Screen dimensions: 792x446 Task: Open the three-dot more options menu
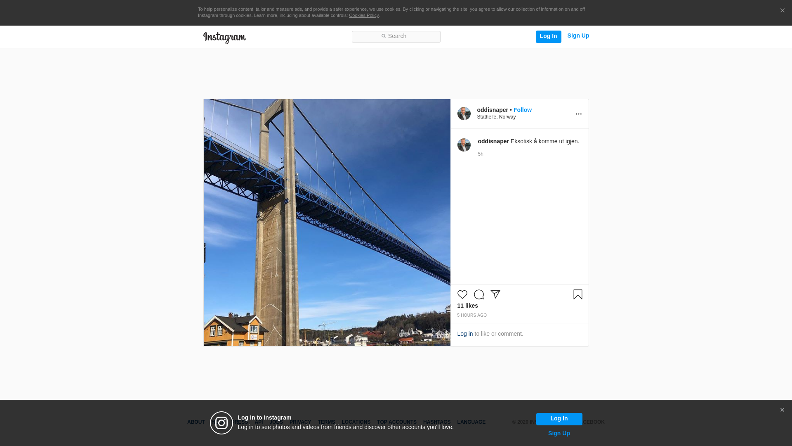tap(578, 114)
